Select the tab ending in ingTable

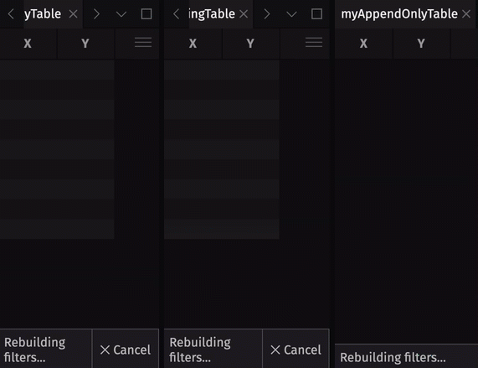pos(212,13)
